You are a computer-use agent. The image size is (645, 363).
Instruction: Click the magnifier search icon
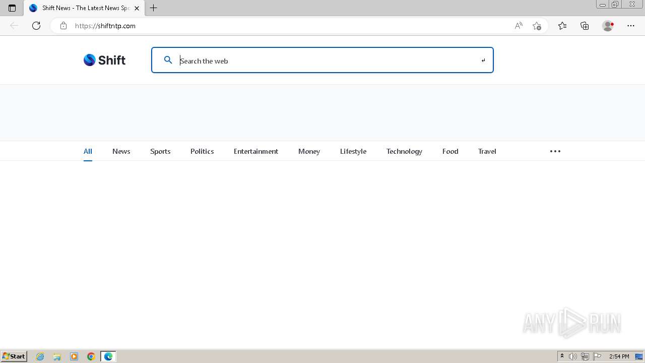pyautogui.click(x=168, y=60)
